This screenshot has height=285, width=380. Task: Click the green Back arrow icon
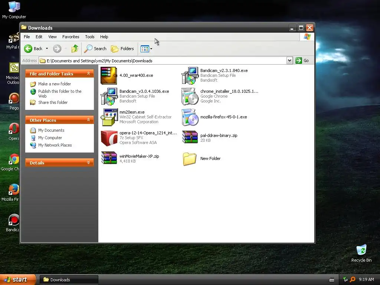[x=28, y=49]
